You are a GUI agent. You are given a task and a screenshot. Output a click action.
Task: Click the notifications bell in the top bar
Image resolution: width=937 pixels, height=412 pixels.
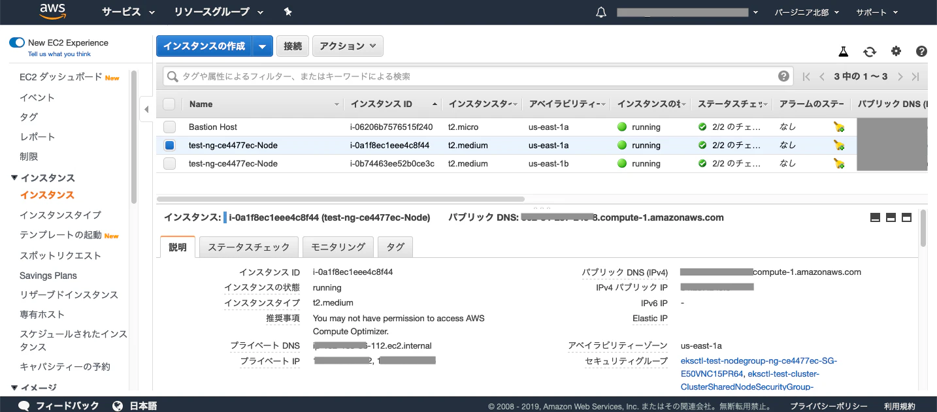(600, 11)
